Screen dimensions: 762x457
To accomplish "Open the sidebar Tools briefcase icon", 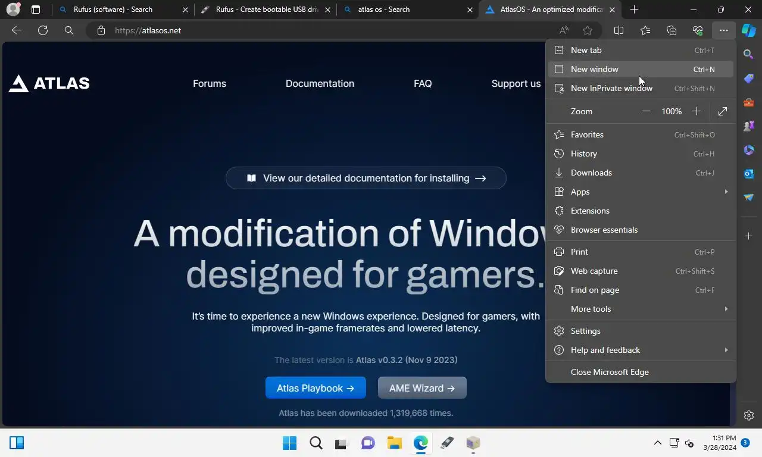I will (x=749, y=102).
